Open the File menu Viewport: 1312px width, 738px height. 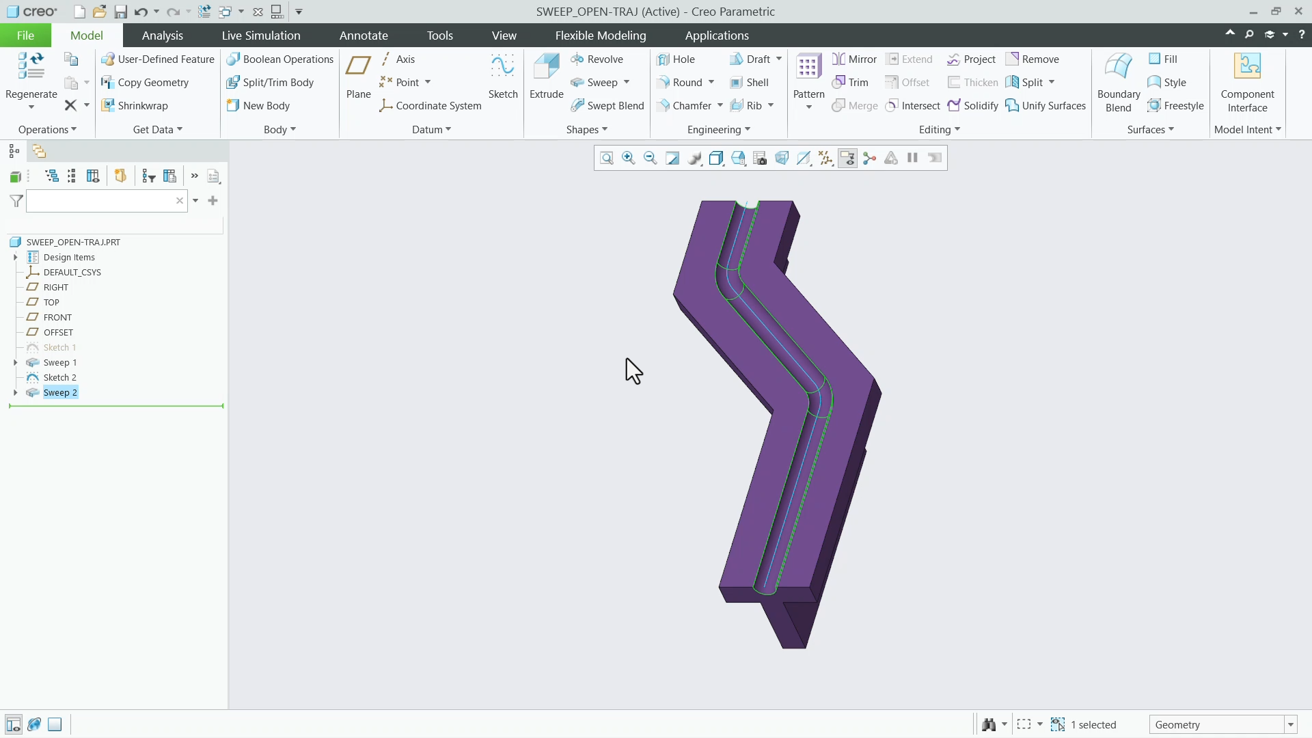[25, 36]
